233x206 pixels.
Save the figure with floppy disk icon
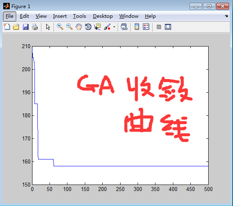pos(26,27)
